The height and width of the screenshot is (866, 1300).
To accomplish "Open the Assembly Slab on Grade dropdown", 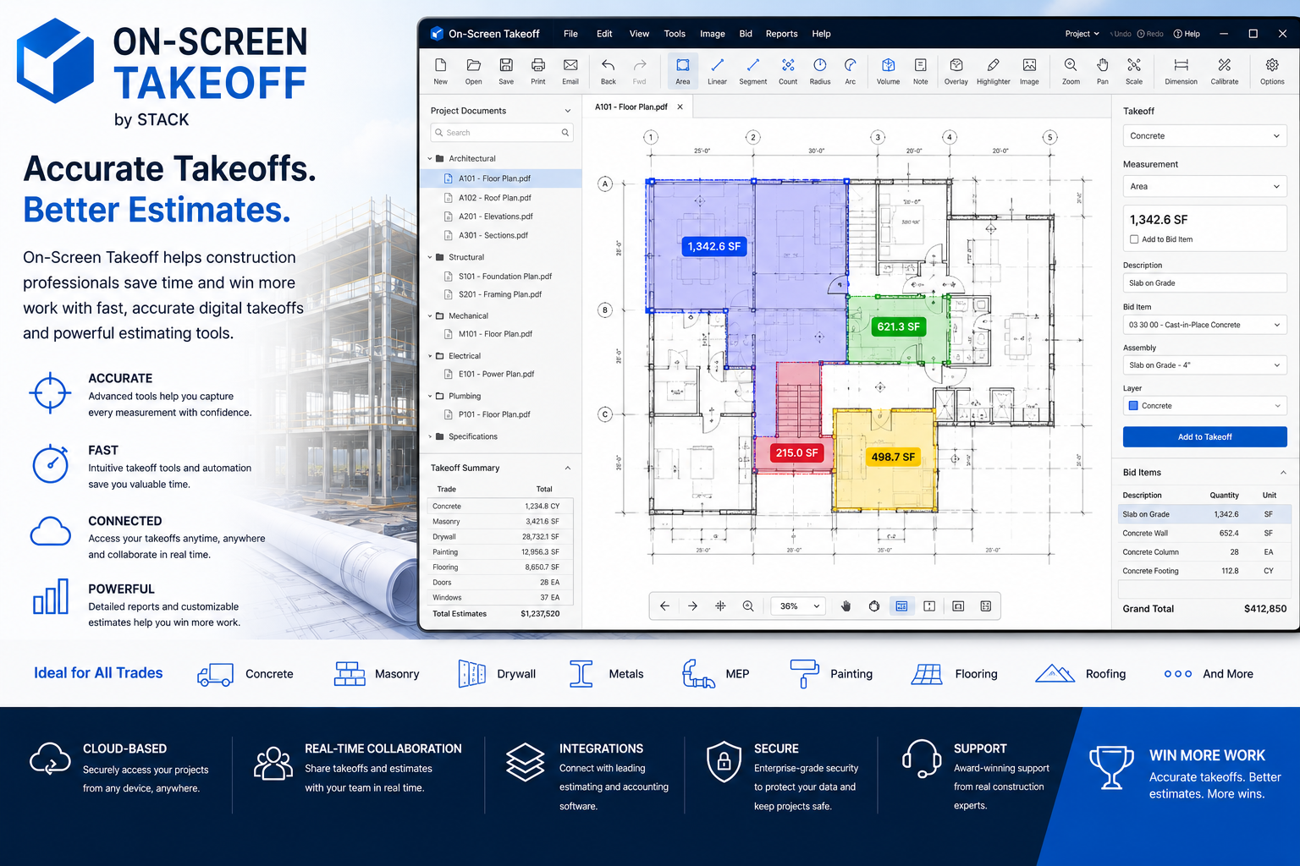I will [1204, 365].
